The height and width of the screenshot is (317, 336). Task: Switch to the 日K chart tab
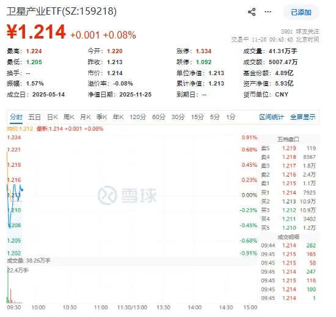(53, 117)
